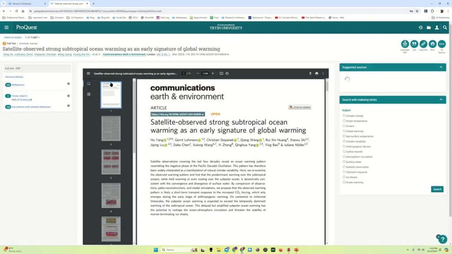The image size is (452, 254).
Task: Expand the et al. author list
Action: [96, 54]
